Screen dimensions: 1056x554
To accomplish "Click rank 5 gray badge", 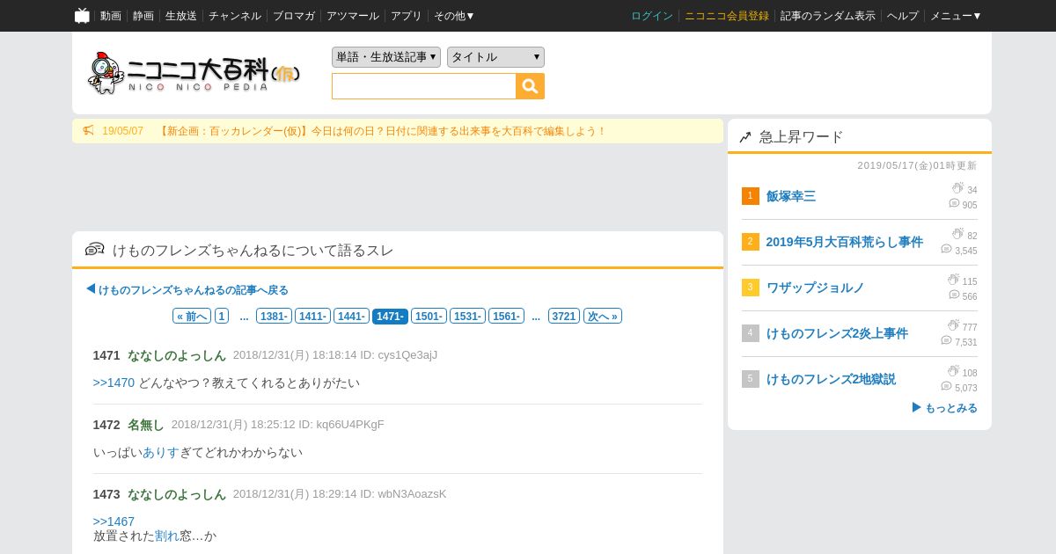I will [x=750, y=379].
